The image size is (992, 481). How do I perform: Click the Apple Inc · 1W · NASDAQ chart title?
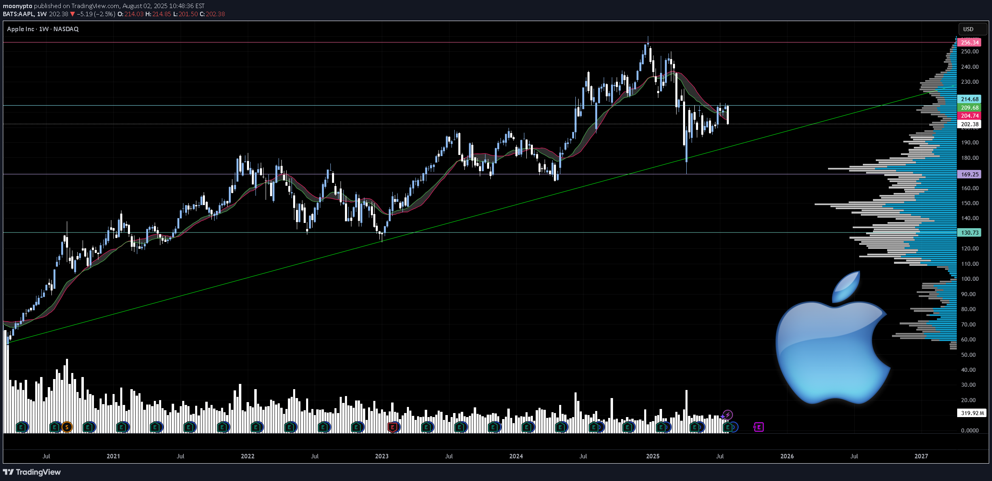pos(43,29)
